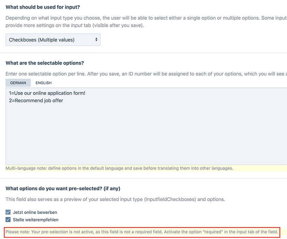
Task: Click the arrows on Checkboxes (Multiple values) select
Action: [x=96, y=40]
